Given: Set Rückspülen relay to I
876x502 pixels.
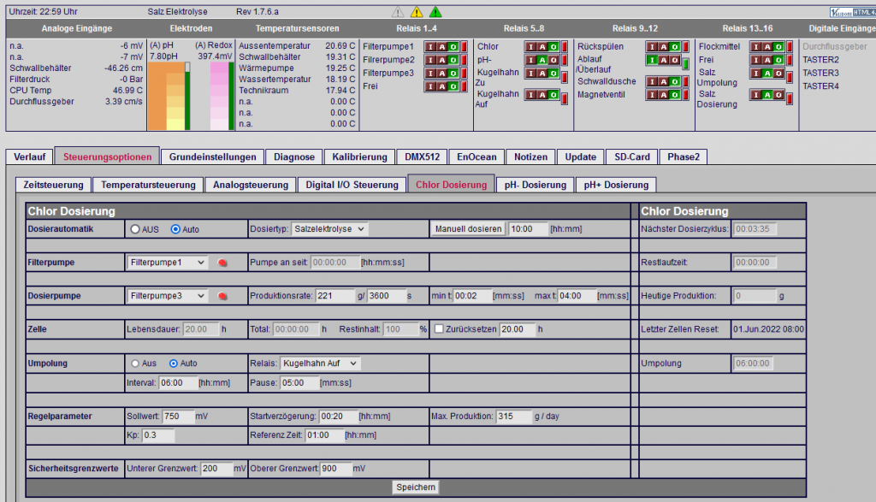Looking at the screenshot, I should [653, 47].
